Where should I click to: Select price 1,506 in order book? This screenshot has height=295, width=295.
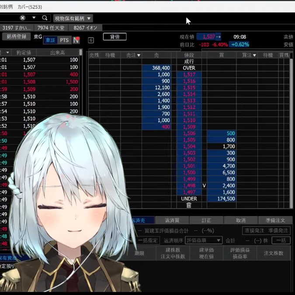coord(189,134)
